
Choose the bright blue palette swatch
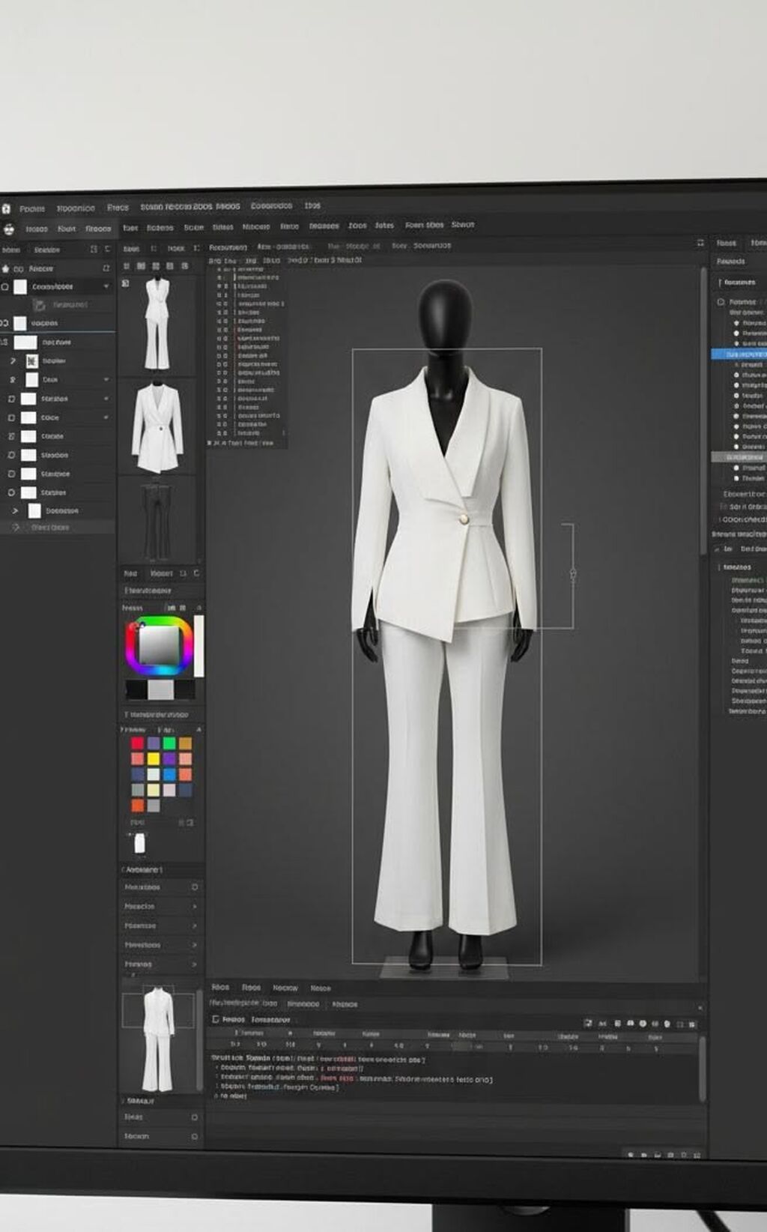point(169,775)
